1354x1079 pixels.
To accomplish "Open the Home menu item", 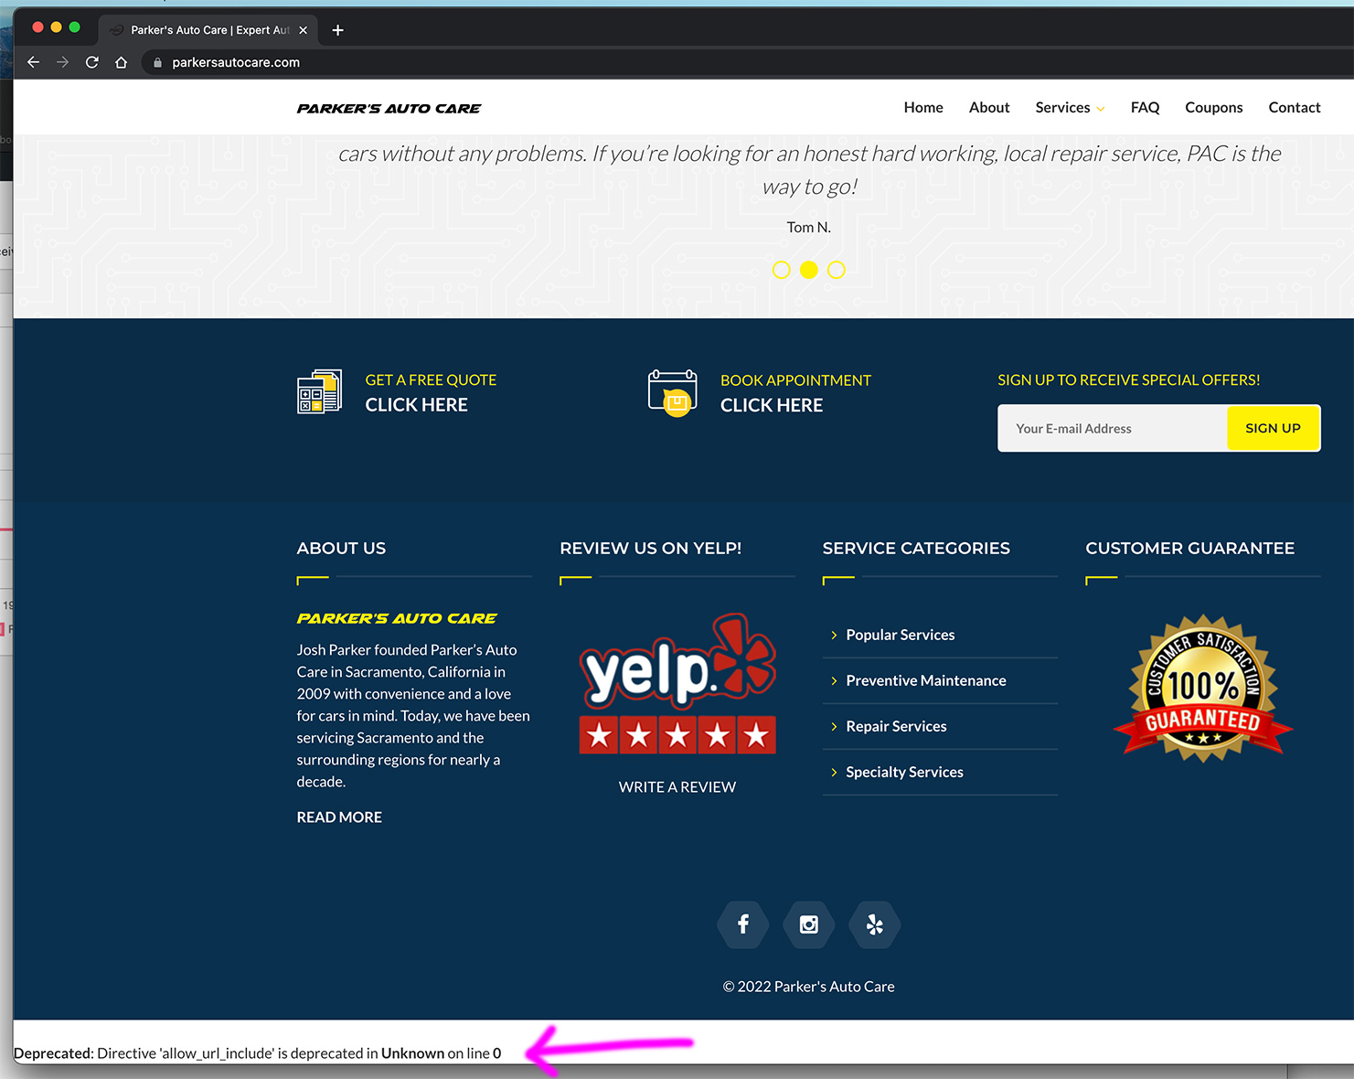I will click(923, 107).
